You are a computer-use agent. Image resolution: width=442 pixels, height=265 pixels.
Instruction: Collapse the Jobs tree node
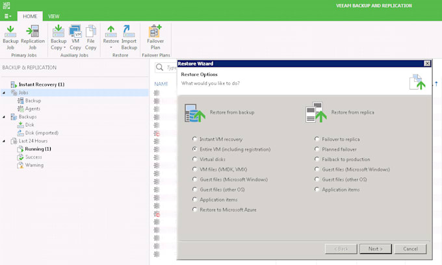coord(4,92)
